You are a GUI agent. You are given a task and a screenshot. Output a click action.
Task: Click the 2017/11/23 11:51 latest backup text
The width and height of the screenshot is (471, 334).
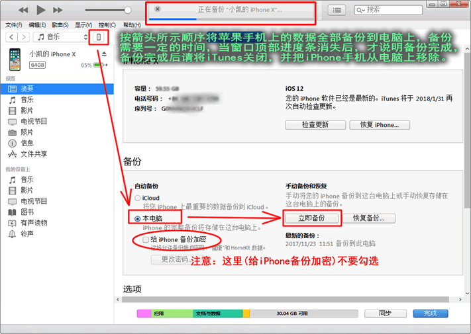pyautogui.click(x=331, y=243)
